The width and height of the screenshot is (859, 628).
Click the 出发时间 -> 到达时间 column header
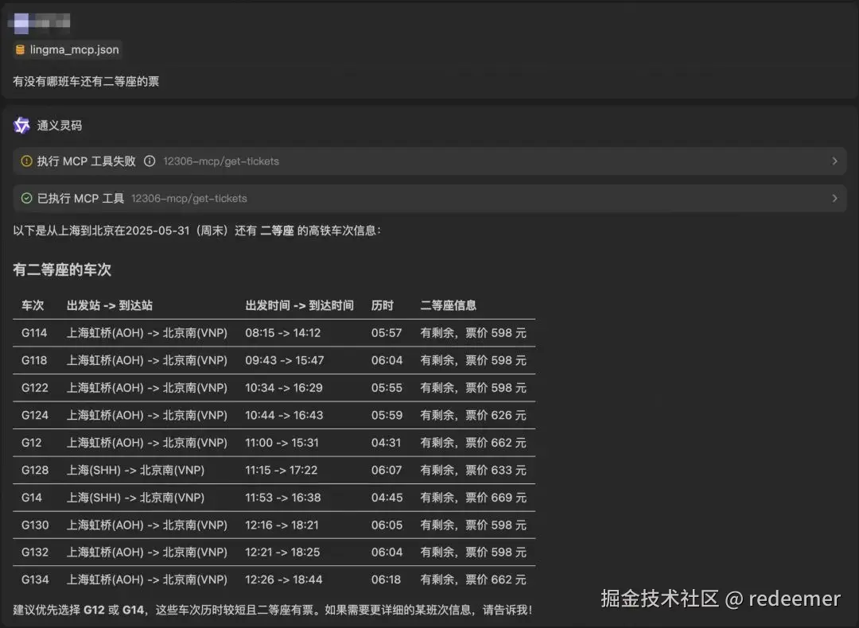click(299, 305)
